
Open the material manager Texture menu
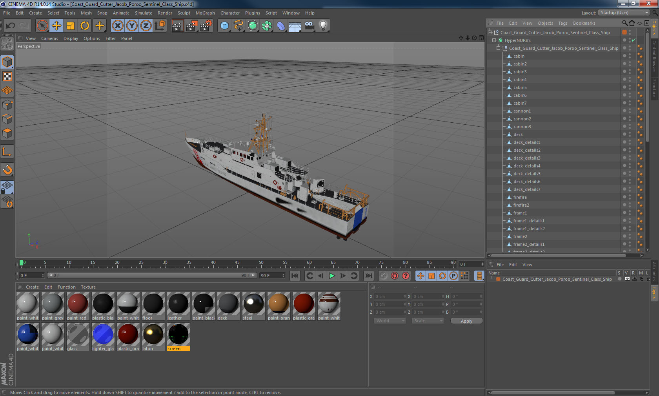88,287
